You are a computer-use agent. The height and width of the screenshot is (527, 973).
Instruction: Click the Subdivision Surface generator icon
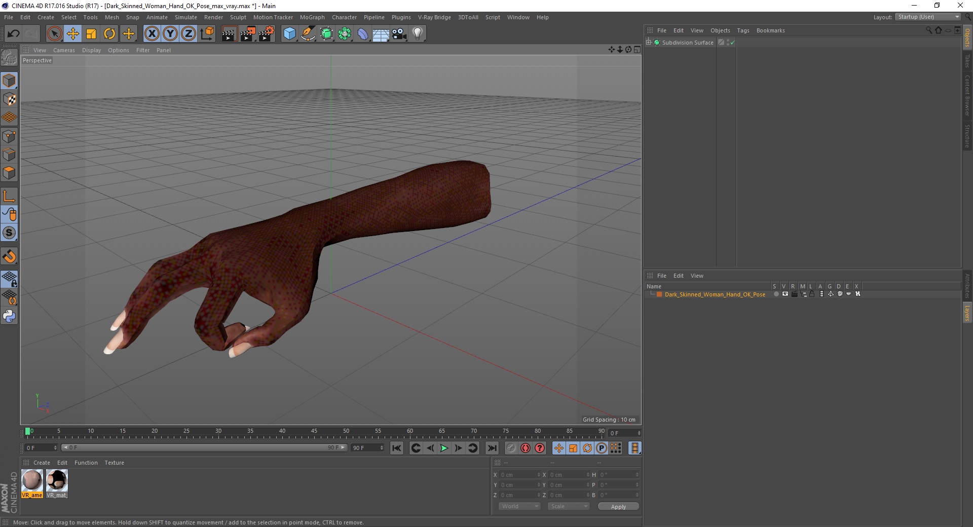pos(327,34)
